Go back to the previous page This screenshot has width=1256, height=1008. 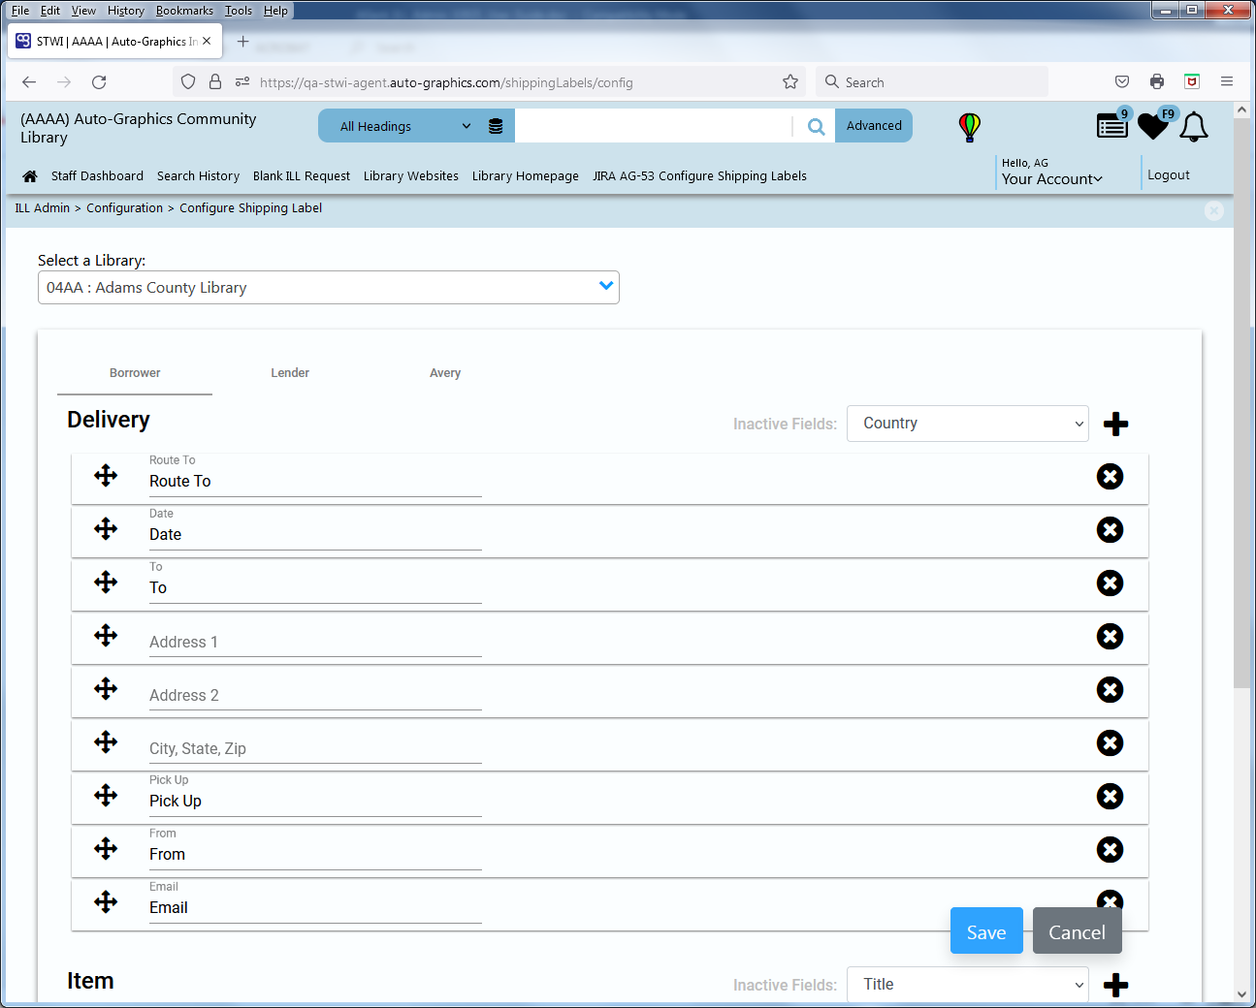tap(29, 82)
